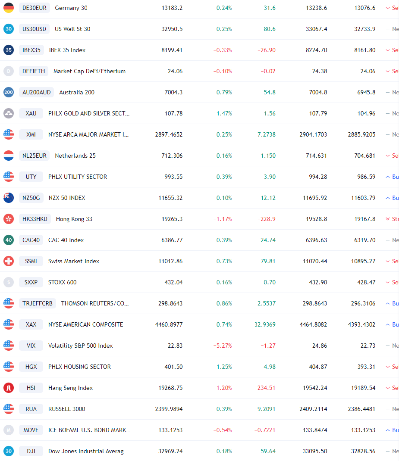Viewport: 399px width, 461px height.
Task: Select the TRJEFFCRB ticker badge
Action: pyautogui.click(x=38, y=303)
